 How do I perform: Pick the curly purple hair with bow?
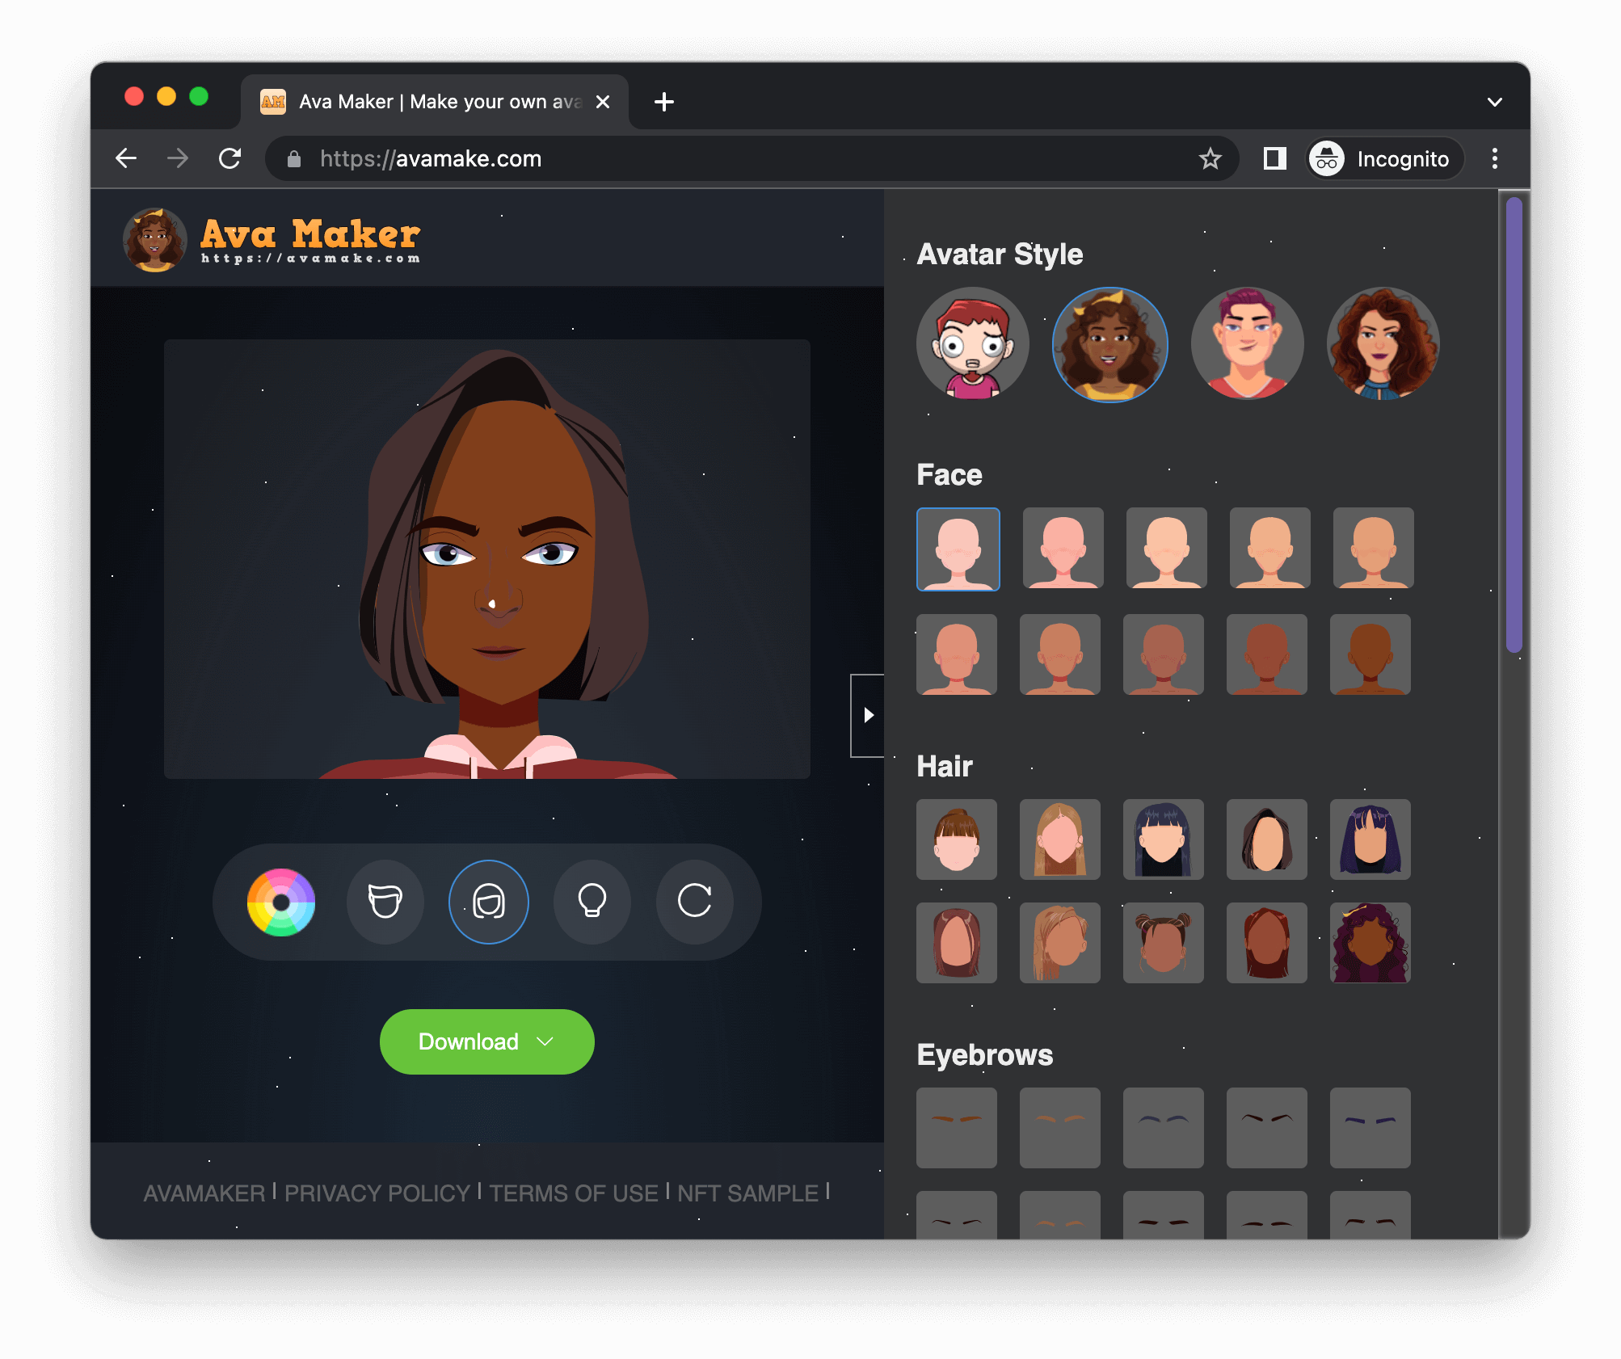click(1370, 943)
